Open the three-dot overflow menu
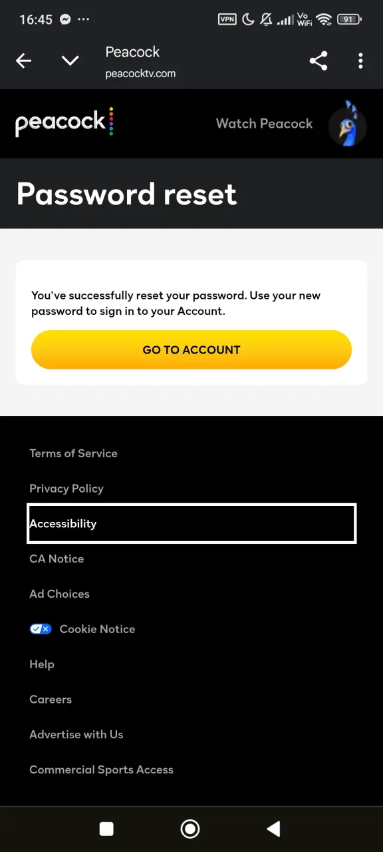383x852 pixels. pyautogui.click(x=360, y=61)
